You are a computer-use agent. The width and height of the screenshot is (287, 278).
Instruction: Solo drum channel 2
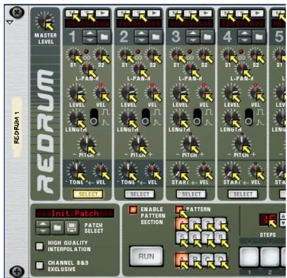139,13
